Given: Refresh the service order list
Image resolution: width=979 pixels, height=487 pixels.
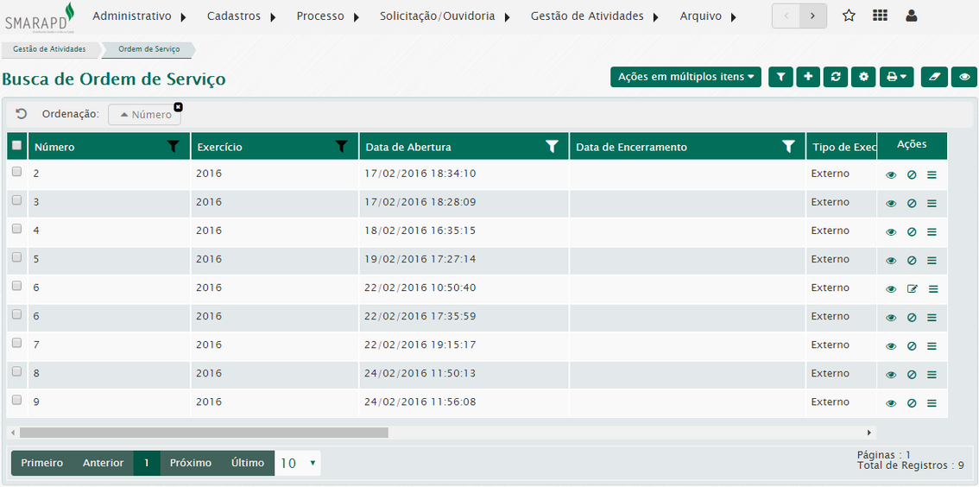Looking at the screenshot, I should (835, 78).
